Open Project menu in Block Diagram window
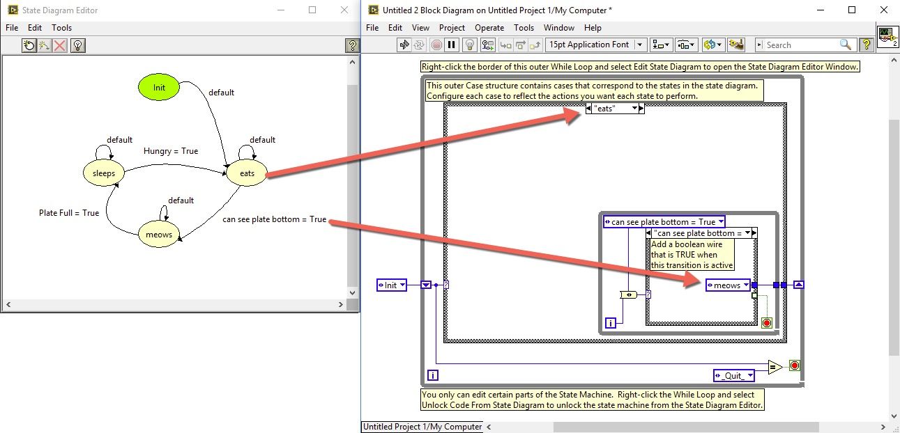The height and width of the screenshot is (433, 900). 452,28
